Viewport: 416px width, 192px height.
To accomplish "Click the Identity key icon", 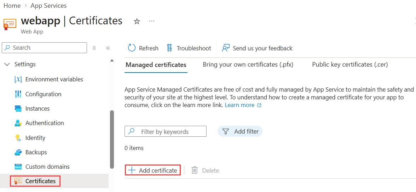I will (18, 138).
